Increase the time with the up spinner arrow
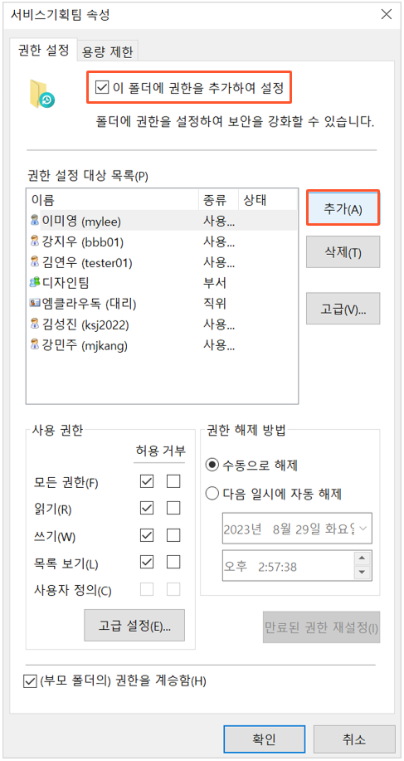Screen dimensions: 404x761 [362, 559]
